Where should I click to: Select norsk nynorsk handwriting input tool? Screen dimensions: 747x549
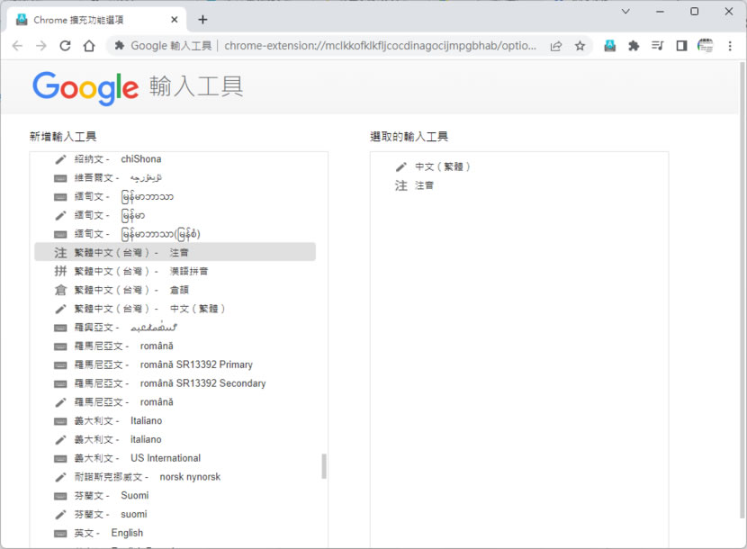point(175,477)
